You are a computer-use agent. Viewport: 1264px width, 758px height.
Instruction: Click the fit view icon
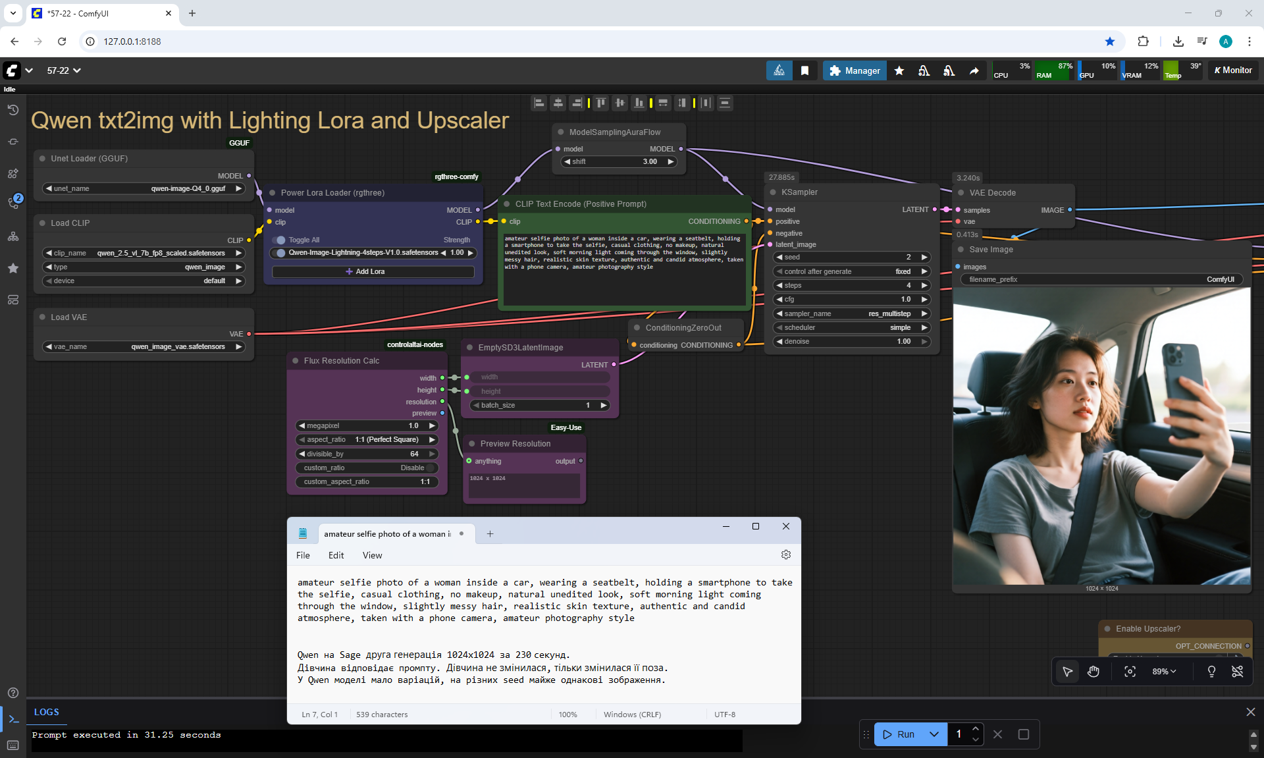tap(1130, 671)
